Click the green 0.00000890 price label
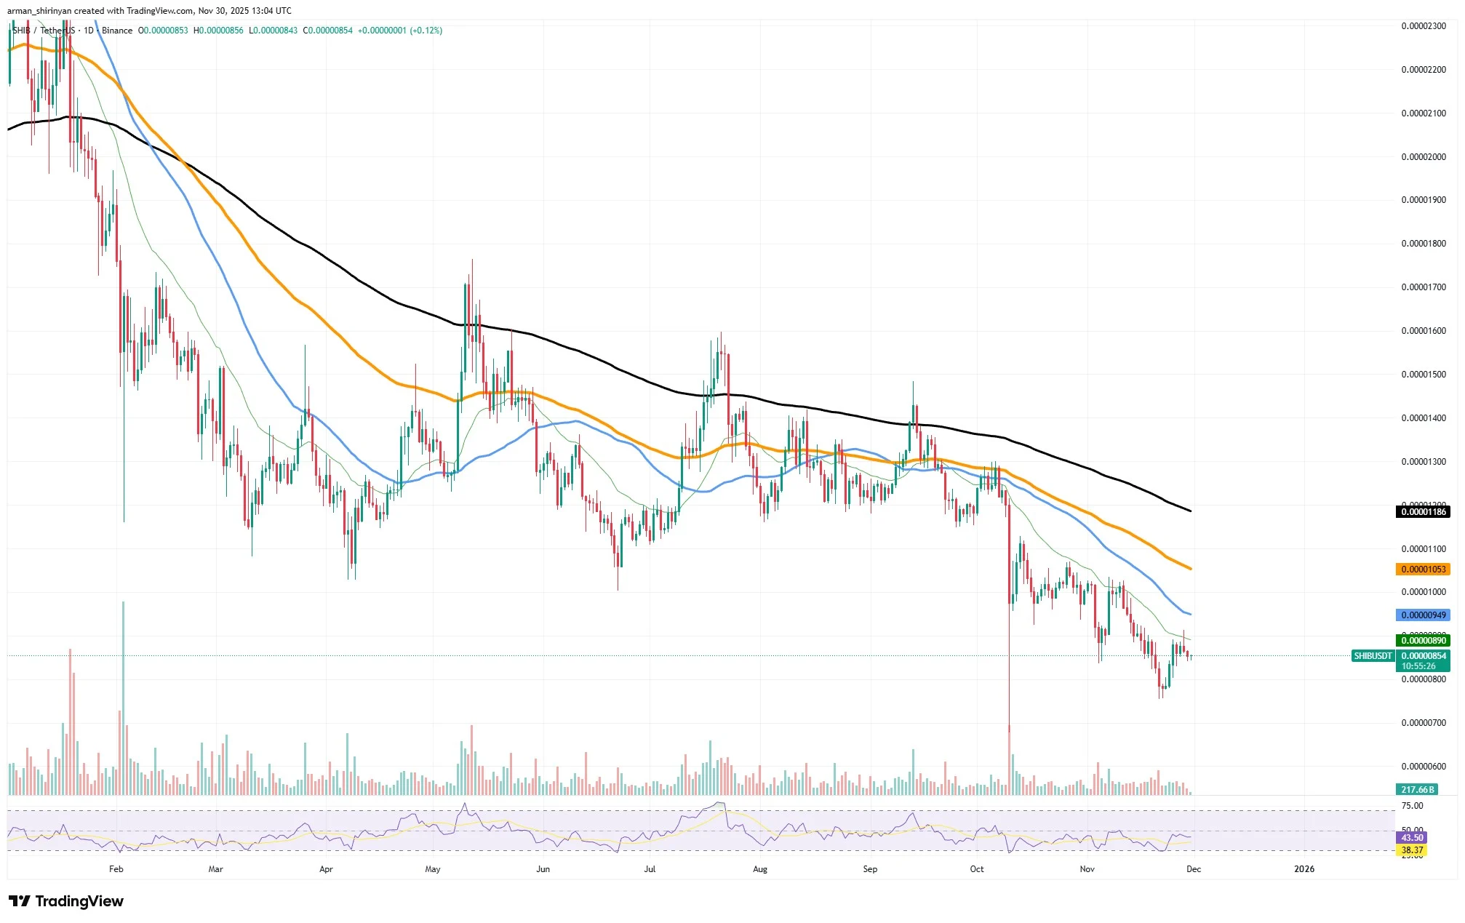The width and height of the screenshot is (1465, 923). pyautogui.click(x=1423, y=641)
